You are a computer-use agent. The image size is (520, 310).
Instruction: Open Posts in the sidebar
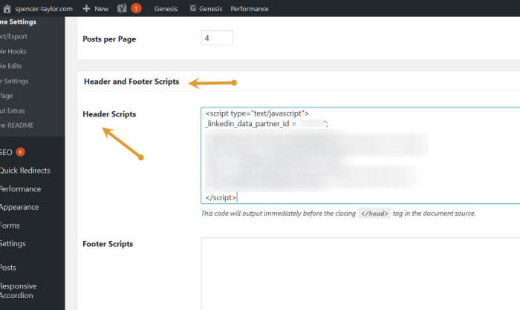(8, 268)
